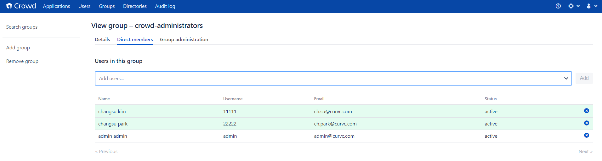The image size is (602, 161).
Task: Open the Applications menu
Action: coord(56,6)
